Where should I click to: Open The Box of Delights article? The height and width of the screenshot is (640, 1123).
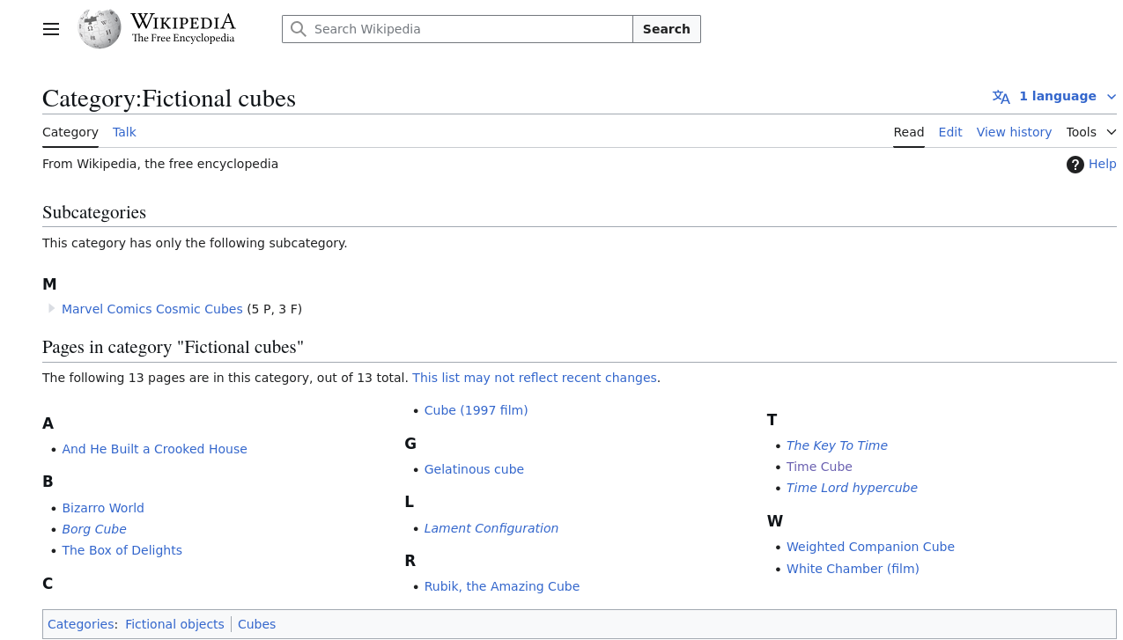click(122, 550)
